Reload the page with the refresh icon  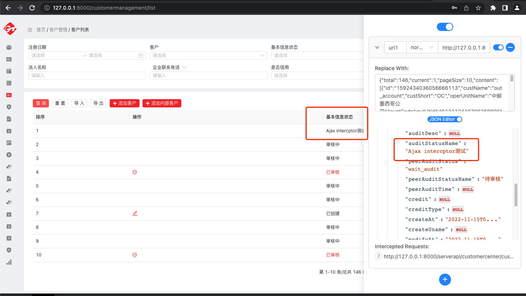(32, 7)
